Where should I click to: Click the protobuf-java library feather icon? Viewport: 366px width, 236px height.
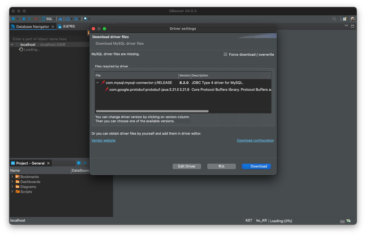click(x=107, y=89)
